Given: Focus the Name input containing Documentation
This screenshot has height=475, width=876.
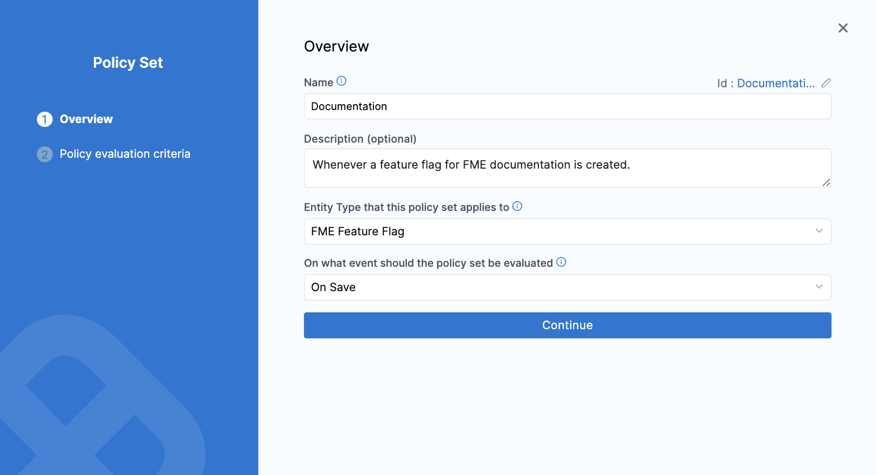Looking at the screenshot, I should click(x=567, y=106).
